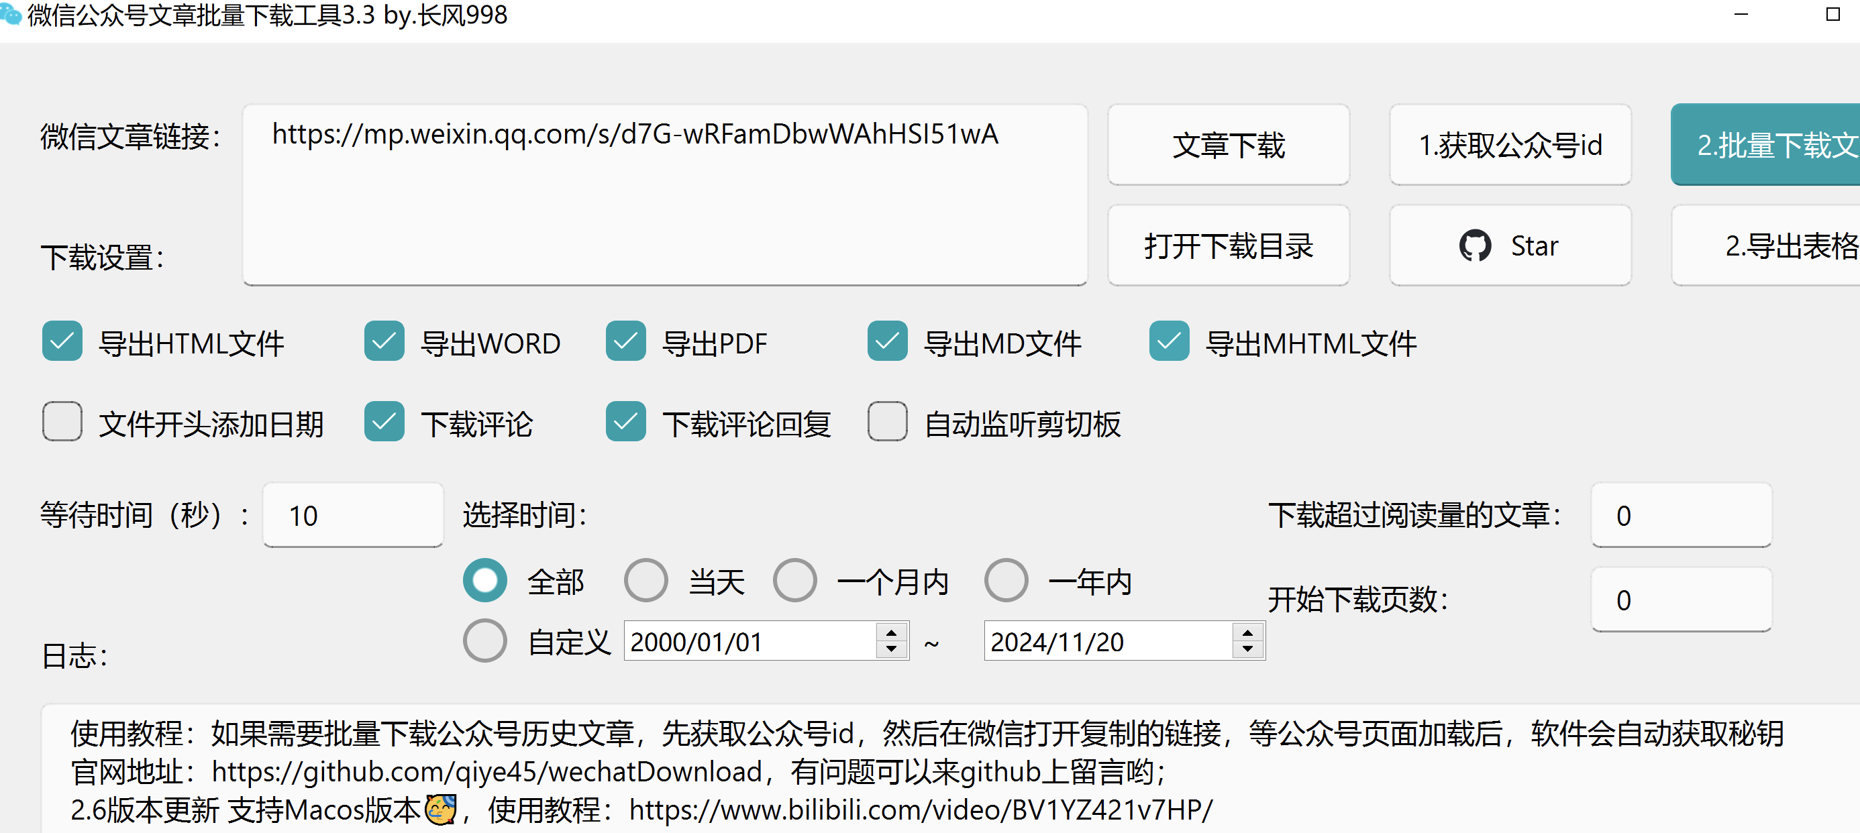The height and width of the screenshot is (833, 1860).
Task: Uncheck the 导出WORD checkbox
Action: pos(384,341)
